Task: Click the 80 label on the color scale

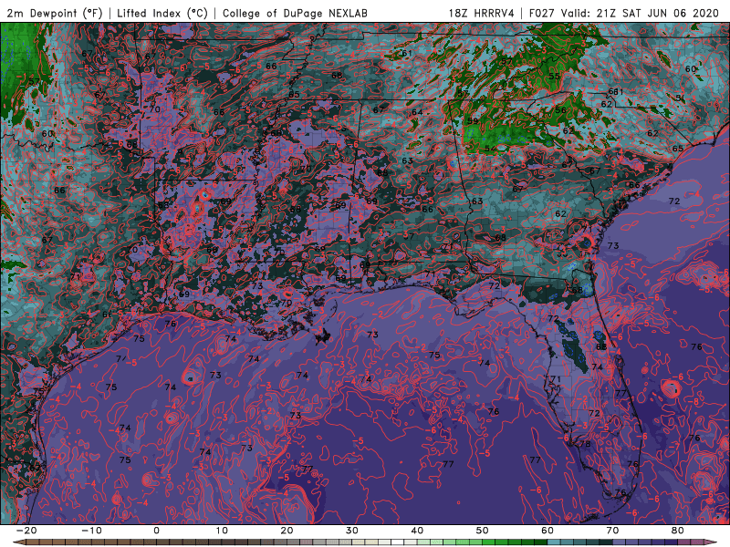Action: (678, 531)
